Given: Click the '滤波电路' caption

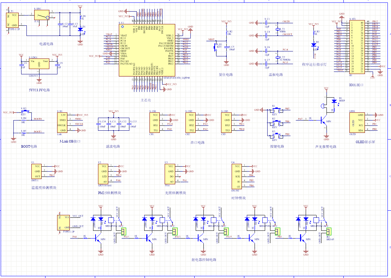Looking at the screenshot, I should click(x=113, y=147).
